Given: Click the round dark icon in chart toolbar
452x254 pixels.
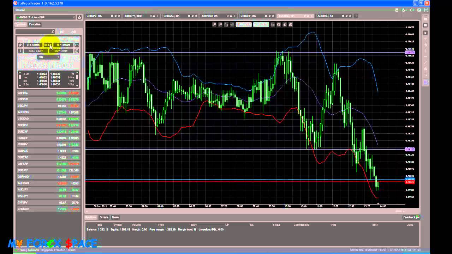Looking at the screenshot, I should [x=279, y=24].
